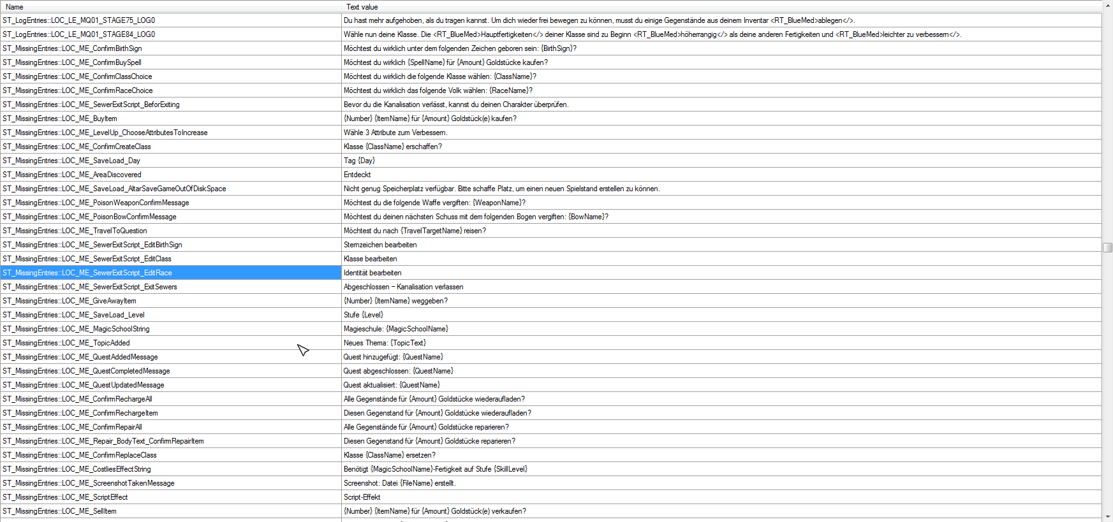Select row LOC_ME_SewerExitScript_ExitSewers
Viewport: 1113px width, 522px height.
tap(551, 287)
